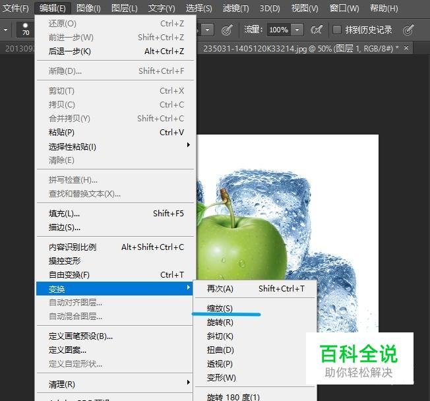The width and height of the screenshot is (430, 401).
Task: Choose 旋转(R) in transform submenu
Action: click(x=256, y=323)
